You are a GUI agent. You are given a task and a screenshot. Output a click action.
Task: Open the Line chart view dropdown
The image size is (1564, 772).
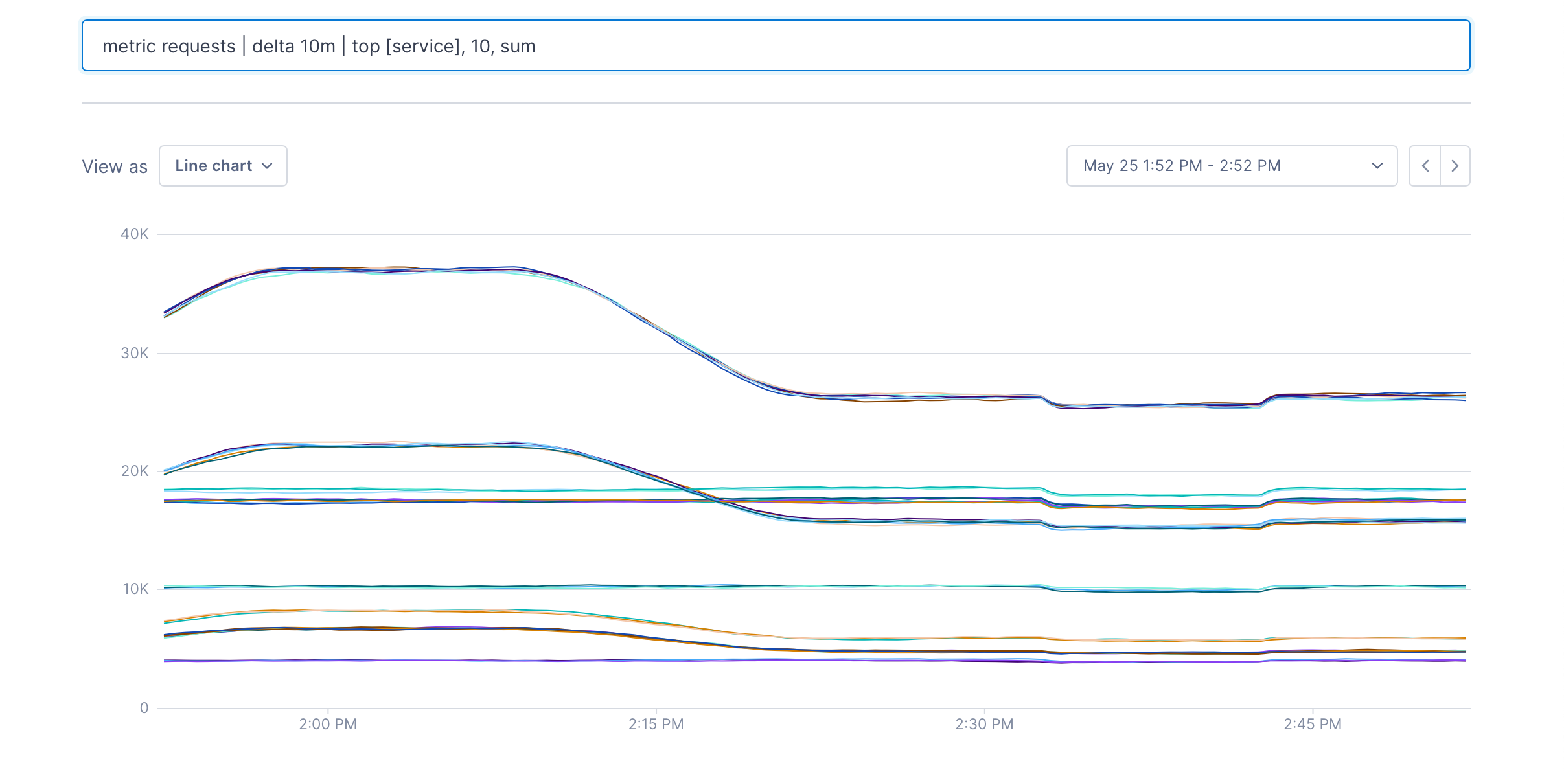point(222,166)
